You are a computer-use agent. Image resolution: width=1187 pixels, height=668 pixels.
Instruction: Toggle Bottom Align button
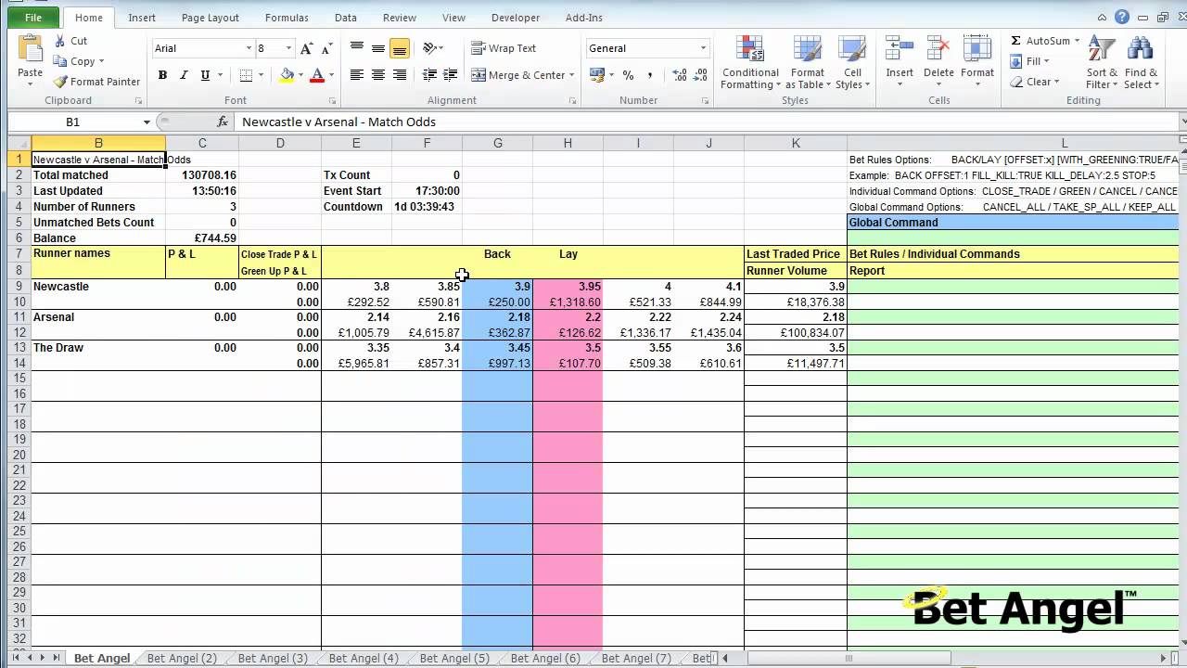pyautogui.click(x=399, y=48)
